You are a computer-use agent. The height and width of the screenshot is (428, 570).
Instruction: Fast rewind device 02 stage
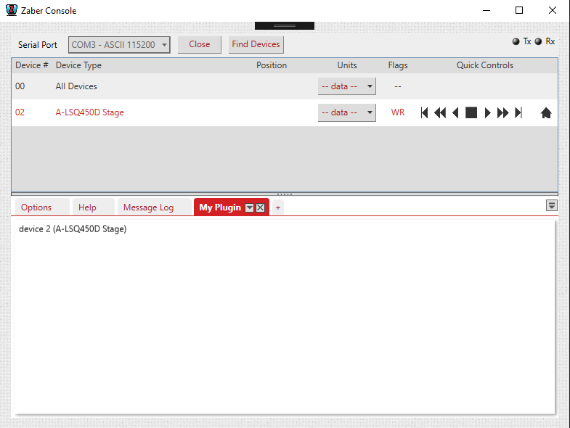(440, 112)
